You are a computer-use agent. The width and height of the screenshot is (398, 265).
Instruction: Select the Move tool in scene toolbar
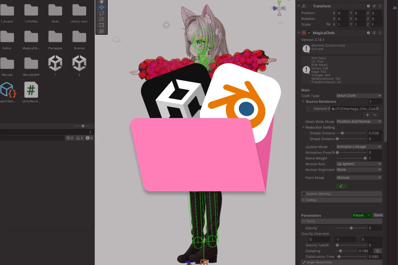click(102, 7)
